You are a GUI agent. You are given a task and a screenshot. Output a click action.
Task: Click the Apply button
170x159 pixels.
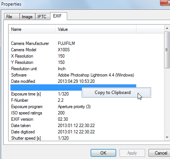132,153
